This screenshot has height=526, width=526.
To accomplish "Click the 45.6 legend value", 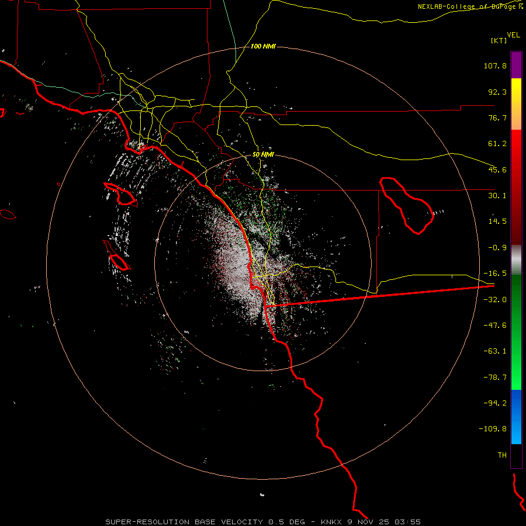I will 497,169.
